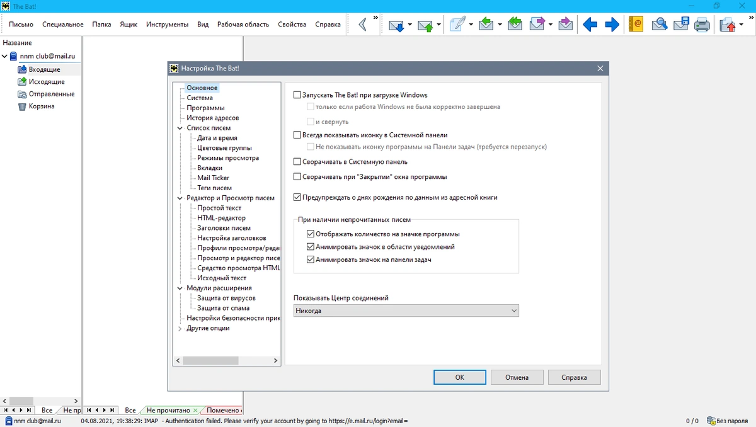This screenshot has height=427, width=756.
Task: Open the receive mail dropdown arrow
Action: (x=409, y=25)
